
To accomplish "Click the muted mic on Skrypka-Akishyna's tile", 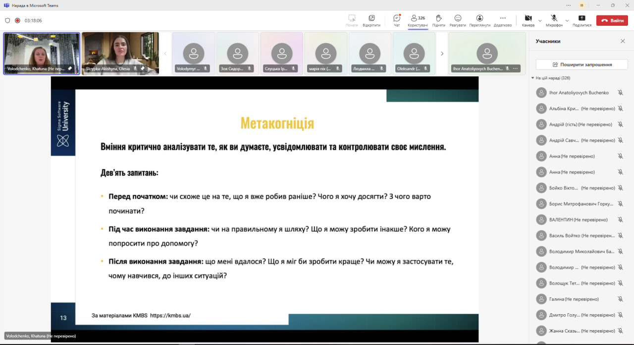I will pos(135,68).
